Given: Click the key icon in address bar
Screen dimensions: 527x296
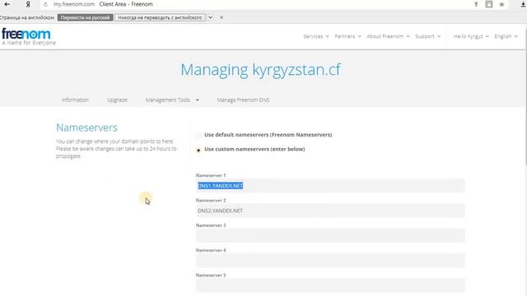Looking at the screenshot, I should [476, 4].
